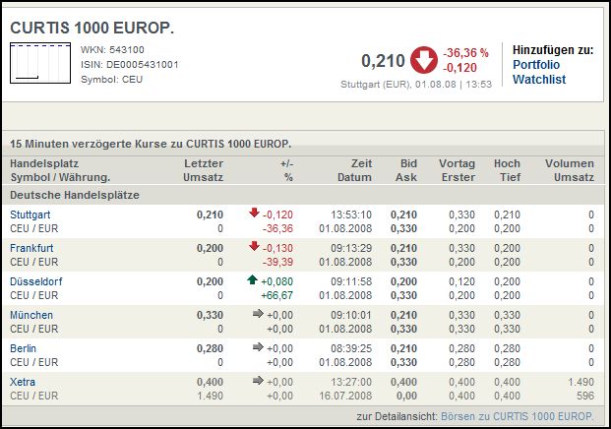Select the CURTIS 1000 EUROP. page title
This screenshot has height=429, width=611.
(x=92, y=29)
